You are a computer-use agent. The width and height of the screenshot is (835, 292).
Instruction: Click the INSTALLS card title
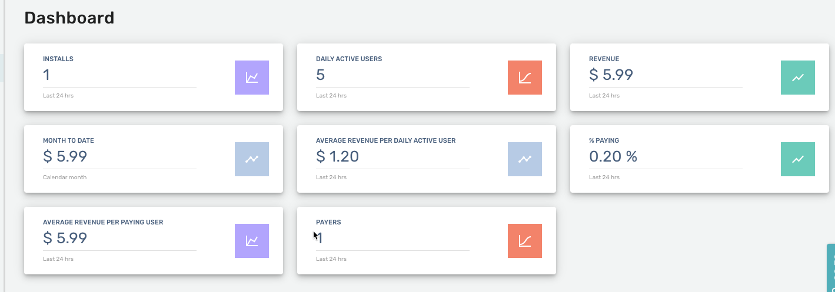click(x=58, y=59)
